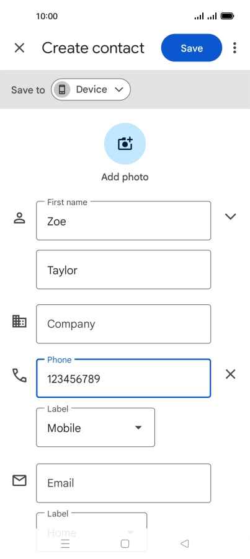Select the Email input field
Viewport: 250px width, 559px height.
[123, 483]
